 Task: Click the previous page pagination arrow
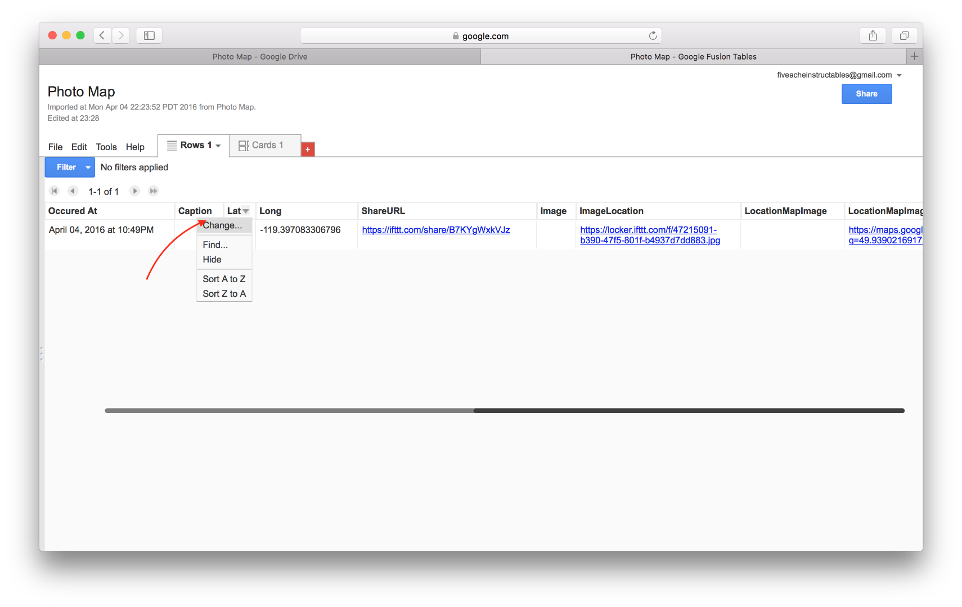coord(73,191)
